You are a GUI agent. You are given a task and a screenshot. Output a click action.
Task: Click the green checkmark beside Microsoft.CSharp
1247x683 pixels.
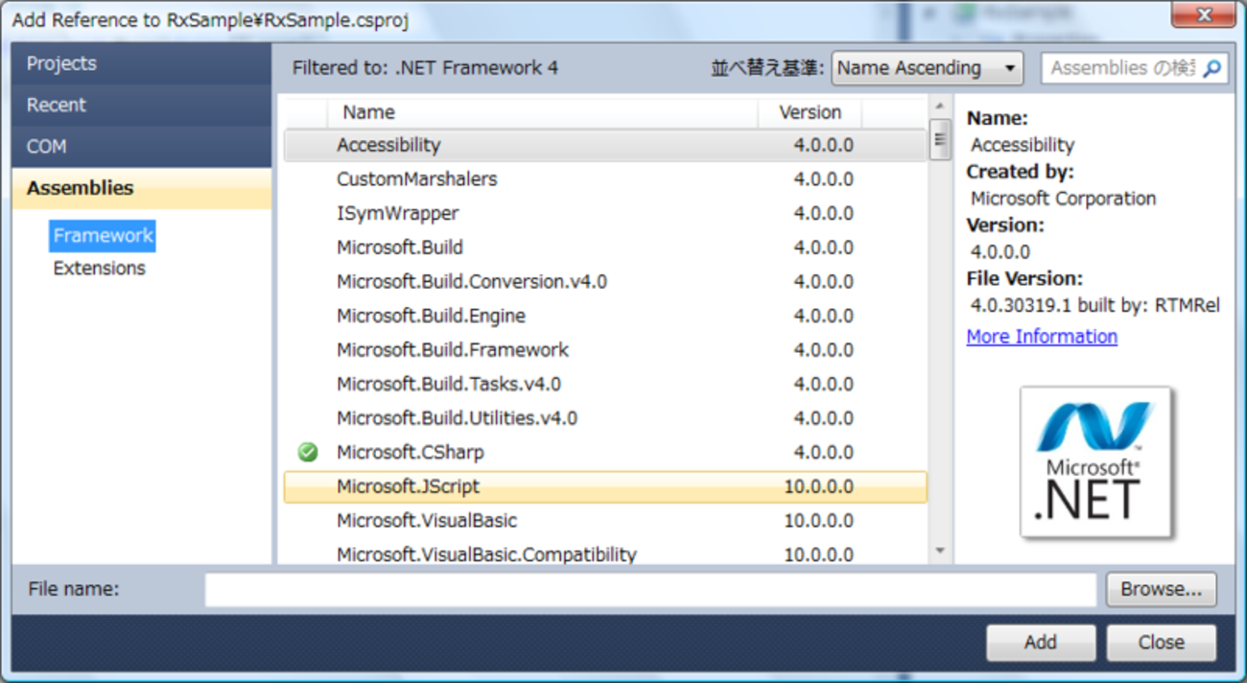click(x=308, y=452)
